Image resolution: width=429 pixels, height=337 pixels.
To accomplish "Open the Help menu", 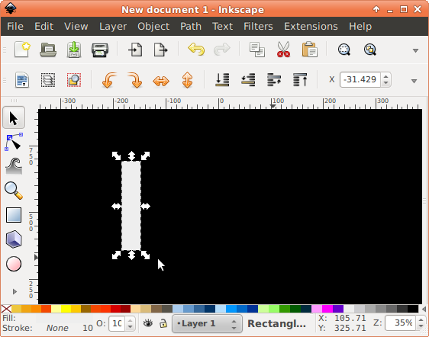I will tap(360, 27).
